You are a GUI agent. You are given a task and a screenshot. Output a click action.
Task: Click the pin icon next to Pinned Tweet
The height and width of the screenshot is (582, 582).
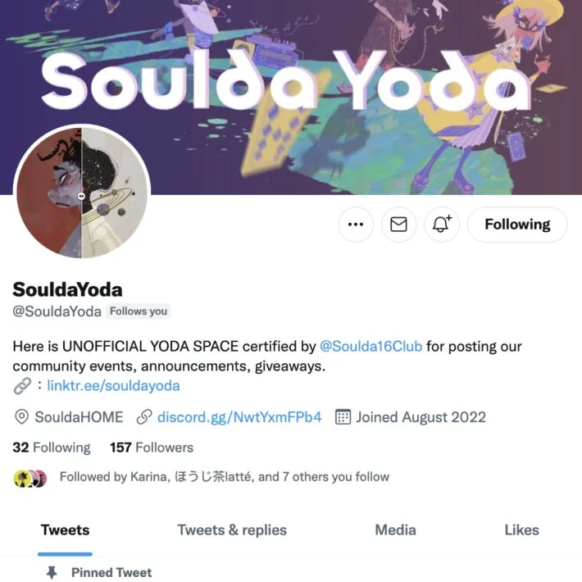(x=52, y=572)
